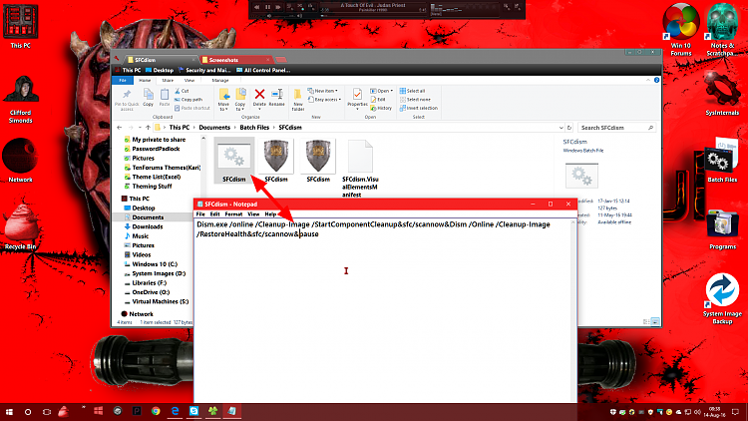
Task: Open the Desktop bookmark in bookmarks bar
Action: coord(160,70)
